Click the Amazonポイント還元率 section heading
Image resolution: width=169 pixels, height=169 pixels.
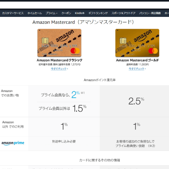tap(100, 80)
